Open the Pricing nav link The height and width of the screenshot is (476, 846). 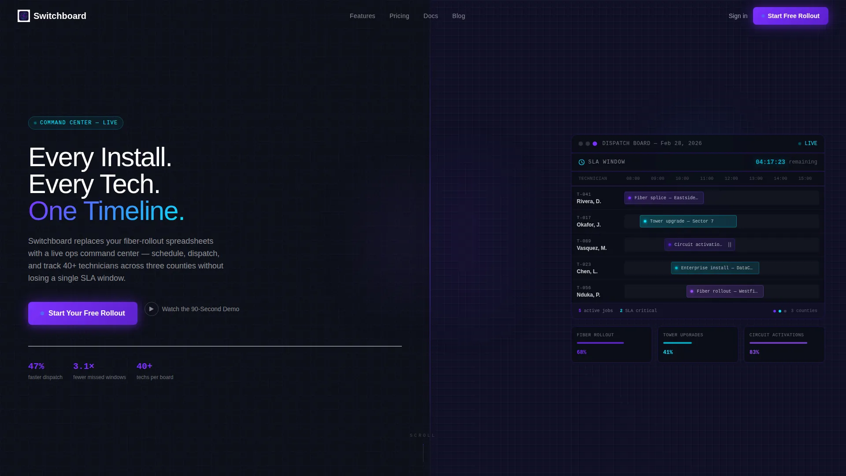point(399,16)
